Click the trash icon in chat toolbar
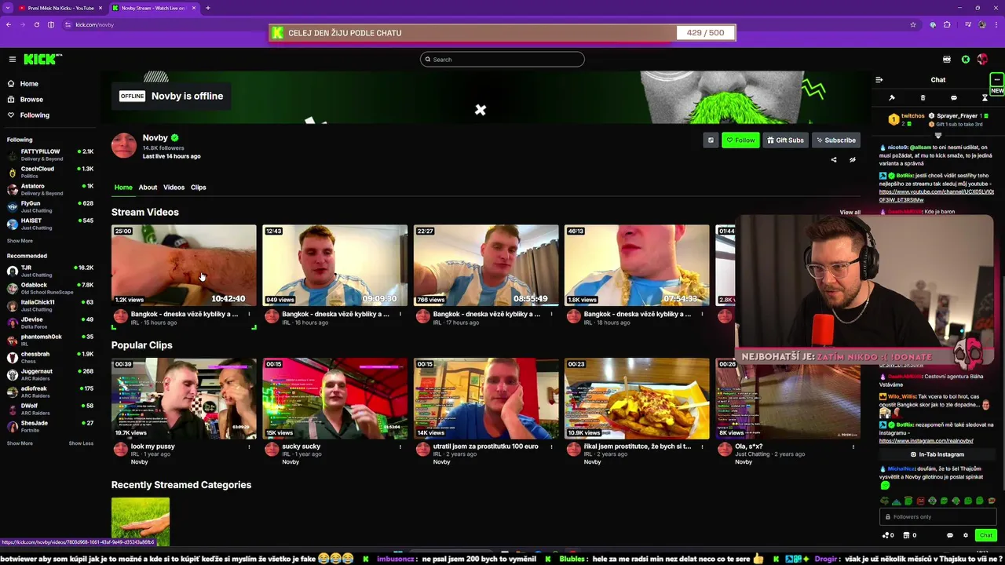Viewport: 1005px width, 565px height. (923, 98)
